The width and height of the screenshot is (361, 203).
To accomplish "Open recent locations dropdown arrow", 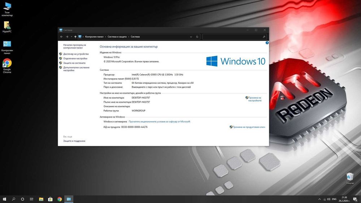I will [71, 37].
